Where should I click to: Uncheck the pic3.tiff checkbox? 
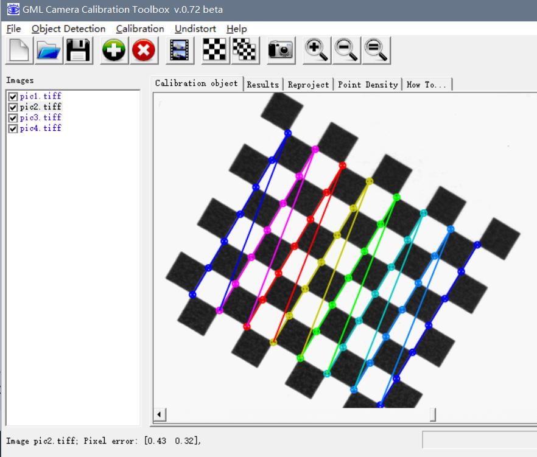pyautogui.click(x=13, y=118)
